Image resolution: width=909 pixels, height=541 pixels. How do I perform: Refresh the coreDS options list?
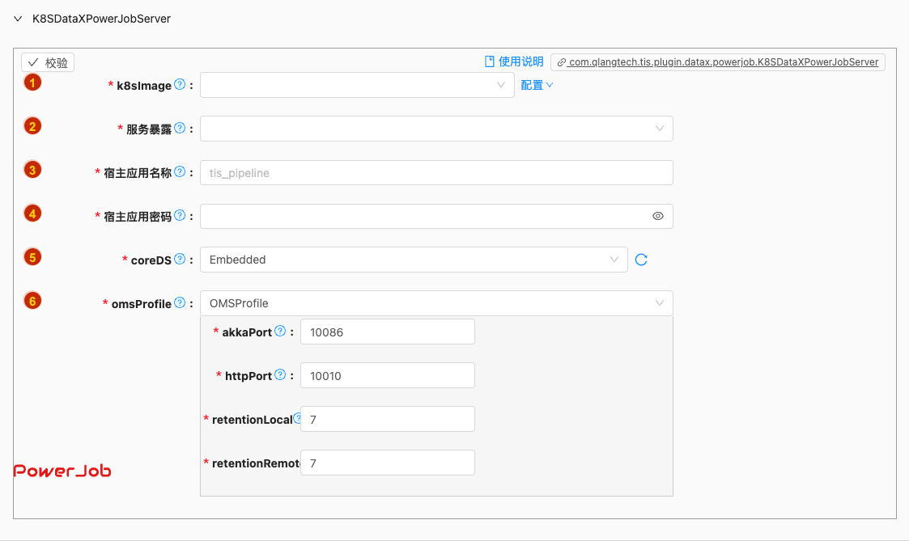pyautogui.click(x=641, y=260)
